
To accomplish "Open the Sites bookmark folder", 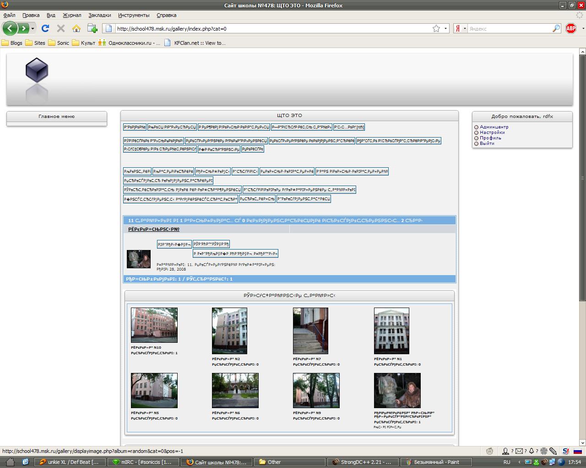I will tap(36, 43).
